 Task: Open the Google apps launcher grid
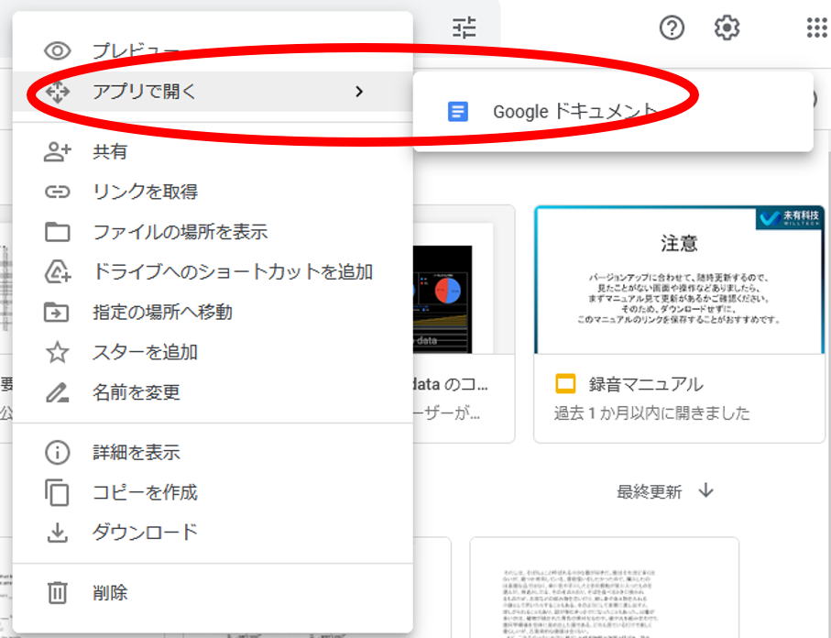pyautogui.click(x=814, y=27)
